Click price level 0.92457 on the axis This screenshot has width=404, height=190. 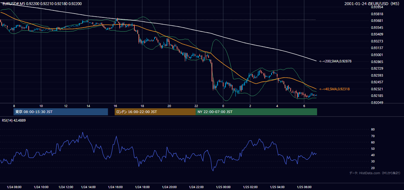click(x=377, y=82)
